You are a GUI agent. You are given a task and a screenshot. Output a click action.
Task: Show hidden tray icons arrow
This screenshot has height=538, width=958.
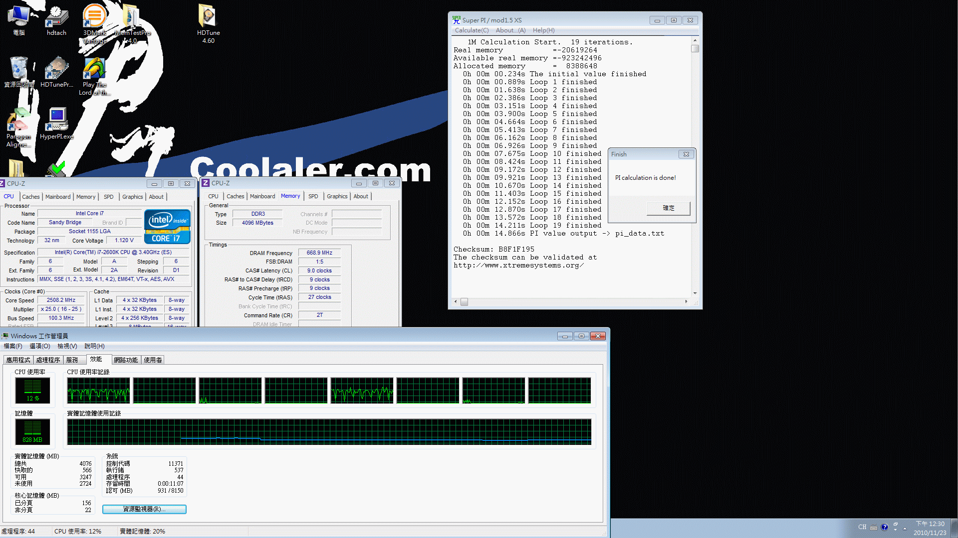point(905,528)
